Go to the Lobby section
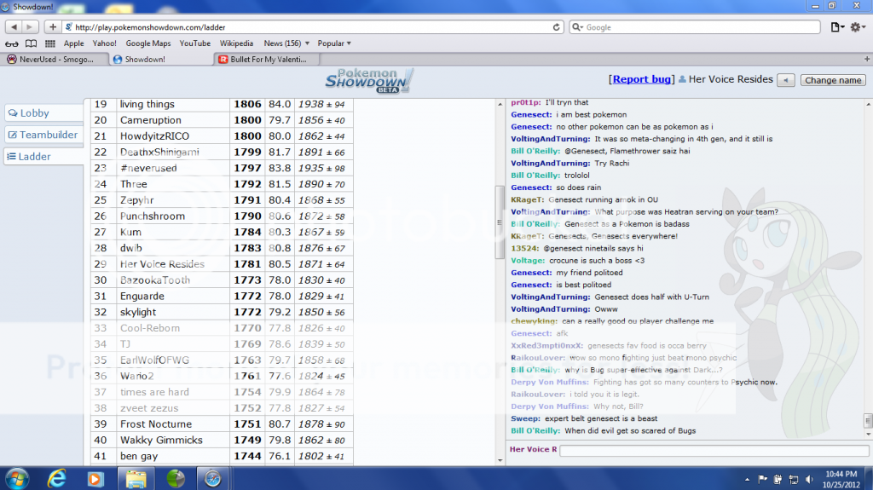 tap(34, 113)
